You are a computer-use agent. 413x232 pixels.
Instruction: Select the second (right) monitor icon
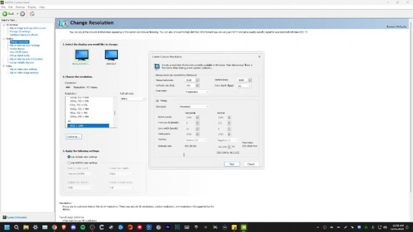(x=111, y=54)
